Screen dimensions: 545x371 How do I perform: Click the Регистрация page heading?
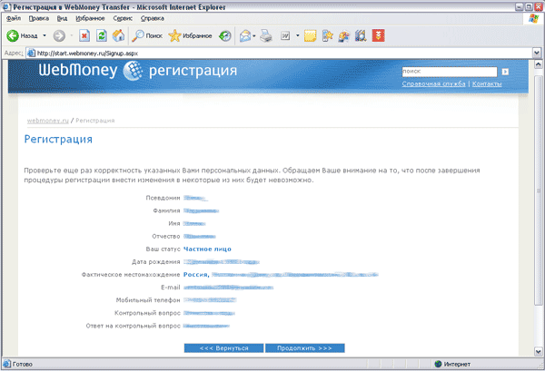(58, 139)
